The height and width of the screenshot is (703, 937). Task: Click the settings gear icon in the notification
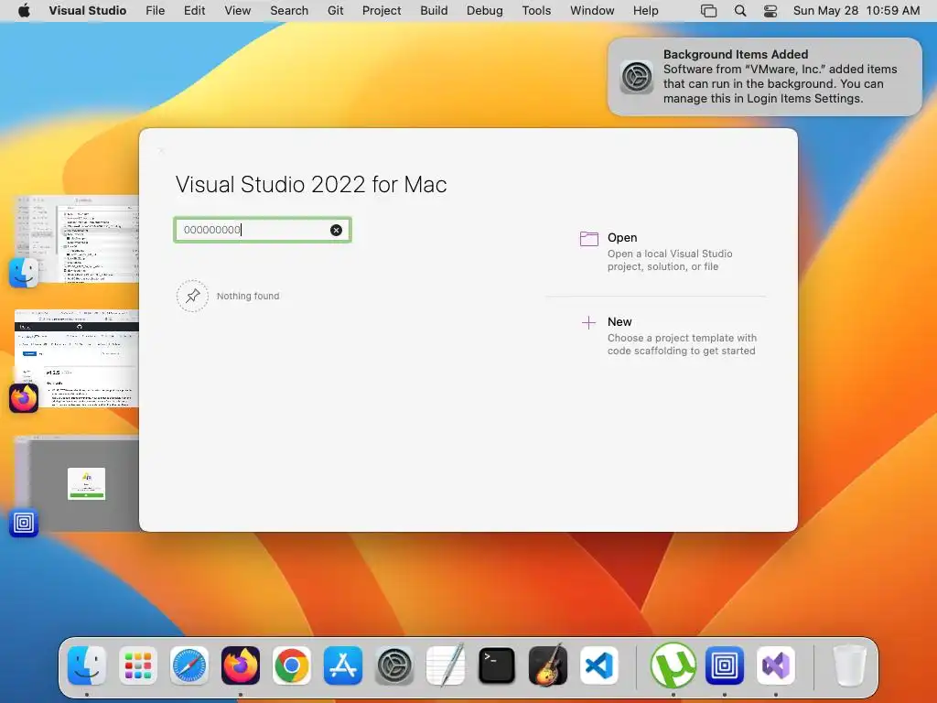coord(637,77)
